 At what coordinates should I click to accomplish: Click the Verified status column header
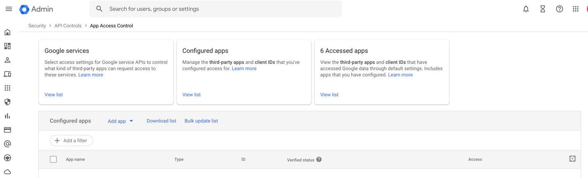(301, 160)
